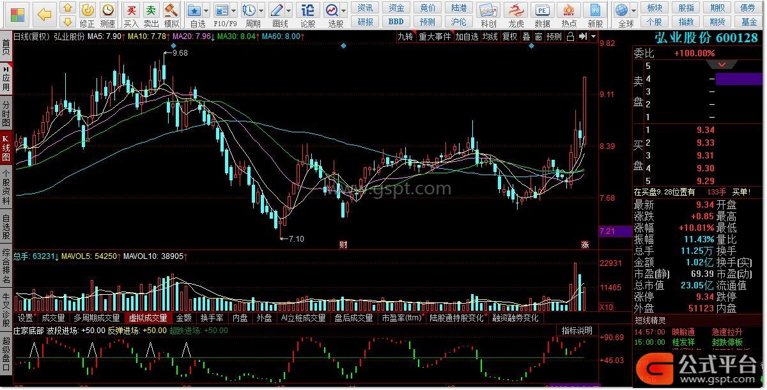The width and height of the screenshot is (767, 390).
Task: Open the 修正 correction tool
Action: coord(88,15)
